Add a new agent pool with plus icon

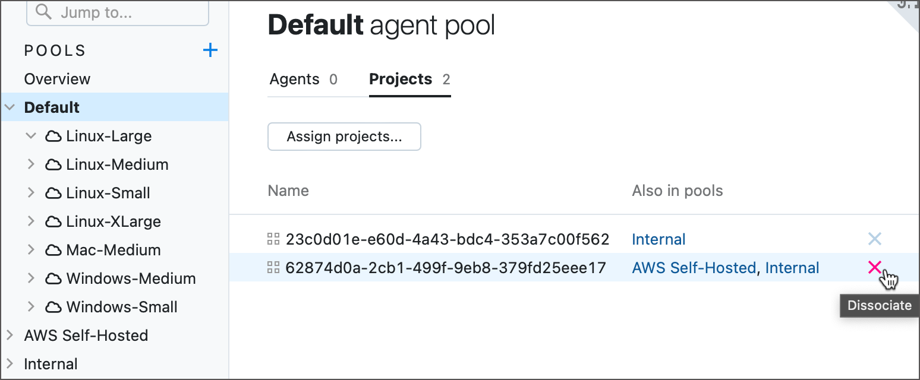pyautogui.click(x=210, y=50)
